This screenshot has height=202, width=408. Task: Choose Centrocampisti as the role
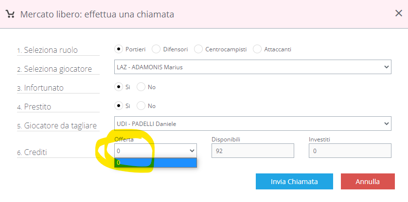pos(198,49)
